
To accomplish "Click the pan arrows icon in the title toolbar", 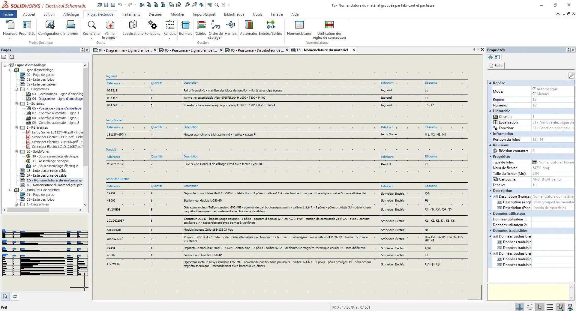I will coord(201,5).
